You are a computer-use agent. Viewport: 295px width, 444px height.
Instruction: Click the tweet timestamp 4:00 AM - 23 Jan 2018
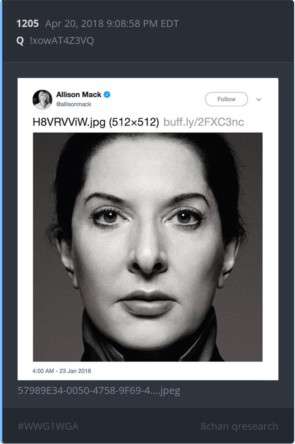[x=62, y=371]
